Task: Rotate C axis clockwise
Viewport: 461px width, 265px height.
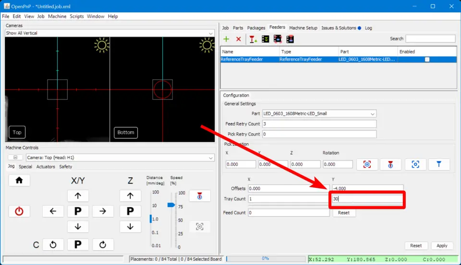Action: (103, 244)
